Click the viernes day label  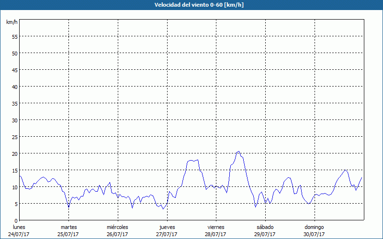[216, 227]
